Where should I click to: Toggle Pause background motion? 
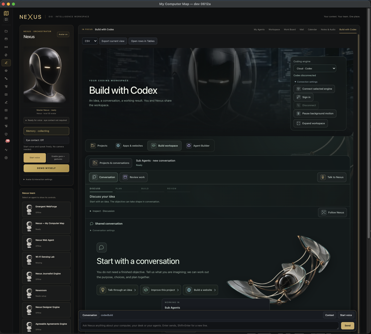315,114
